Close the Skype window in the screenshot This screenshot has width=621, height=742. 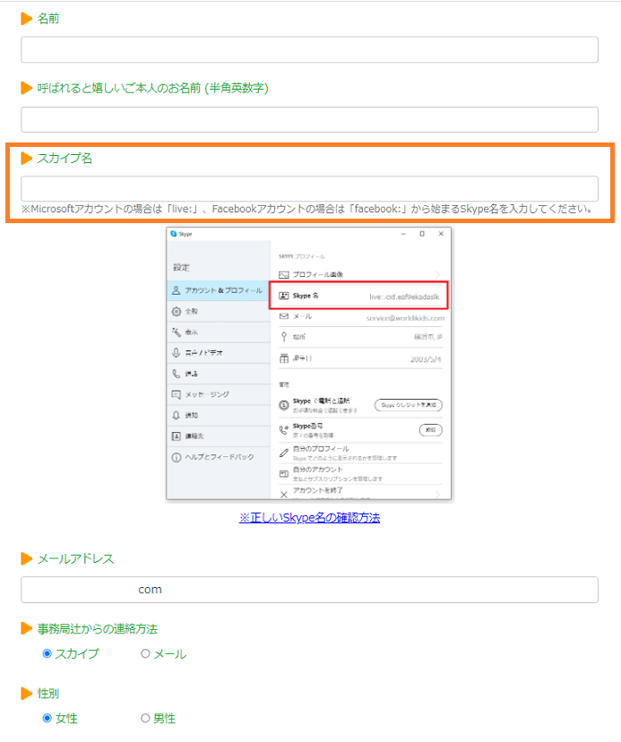click(441, 234)
